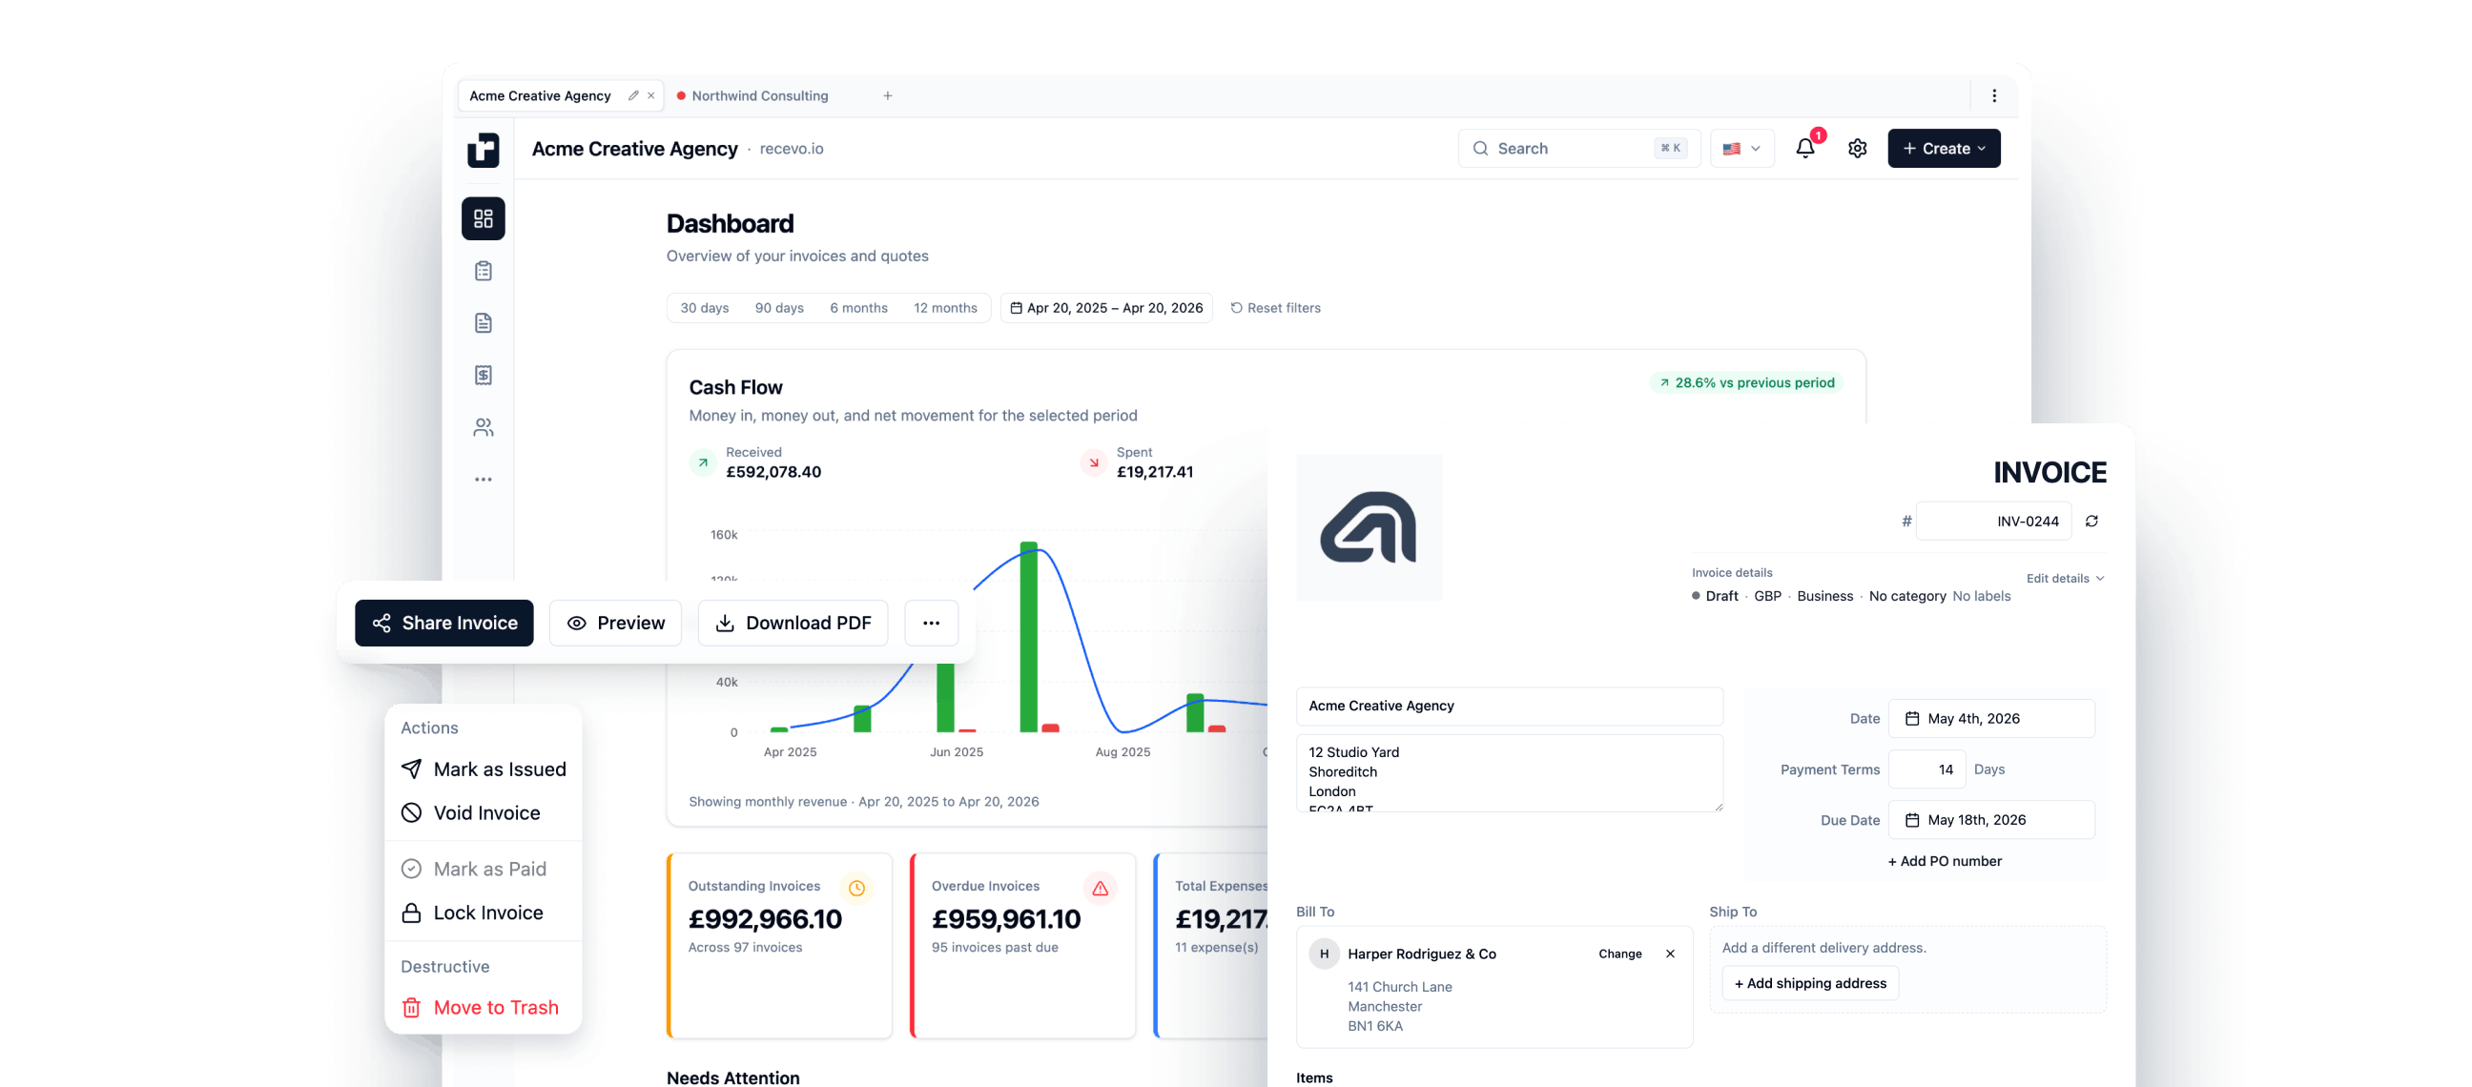Click the Payment Terms days field

(1925, 769)
